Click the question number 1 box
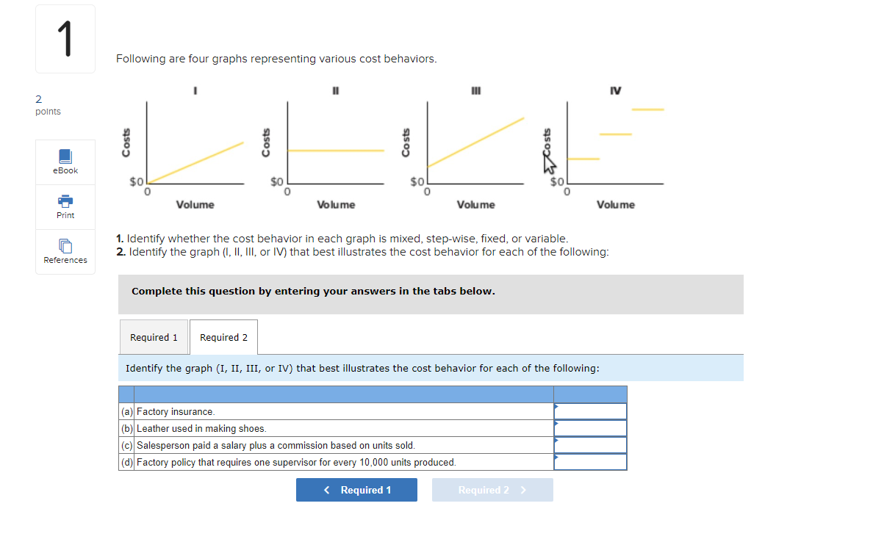Viewport: 873px width, 553px height. pyautogui.click(x=65, y=38)
